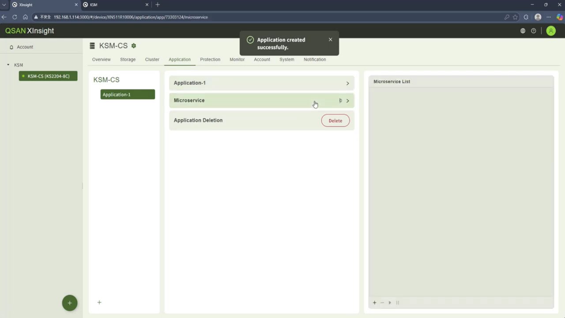Click the browser back arrow
565x318 pixels.
(4, 17)
